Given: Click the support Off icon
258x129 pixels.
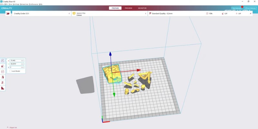Looking at the screenshot, I should tap(223, 14).
